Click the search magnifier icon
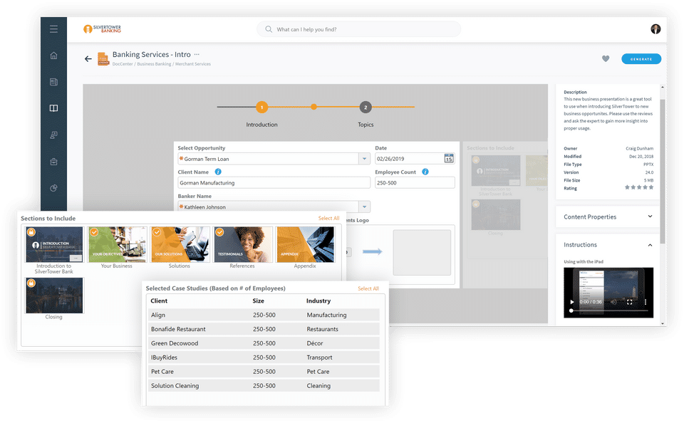684x423 pixels. [x=269, y=29]
